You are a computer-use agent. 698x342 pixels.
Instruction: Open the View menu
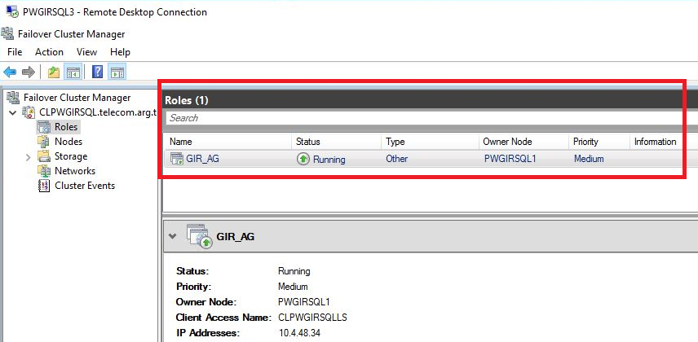click(86, 52)
